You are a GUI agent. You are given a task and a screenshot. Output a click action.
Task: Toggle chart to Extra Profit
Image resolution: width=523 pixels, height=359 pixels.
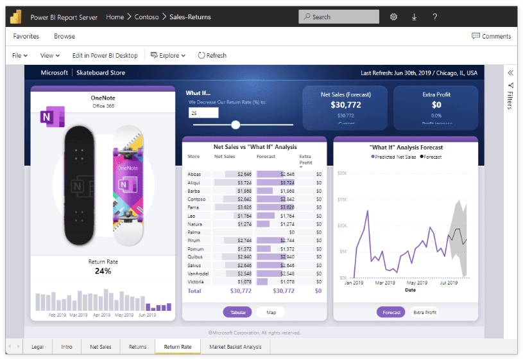point(425,312)
